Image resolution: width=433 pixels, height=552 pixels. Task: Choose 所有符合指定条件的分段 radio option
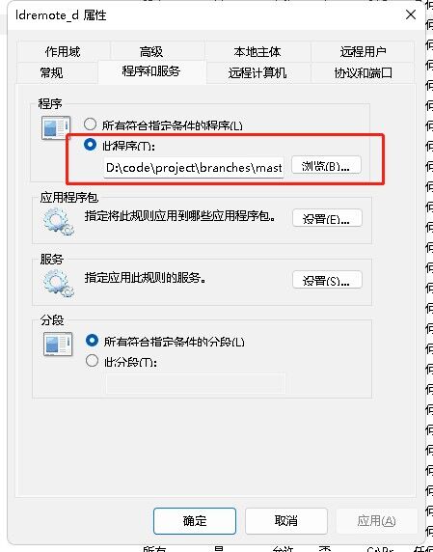[x=92, y=341]
